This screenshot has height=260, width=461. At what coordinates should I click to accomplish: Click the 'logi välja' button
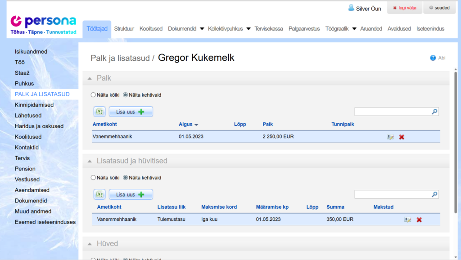point(404,8)
